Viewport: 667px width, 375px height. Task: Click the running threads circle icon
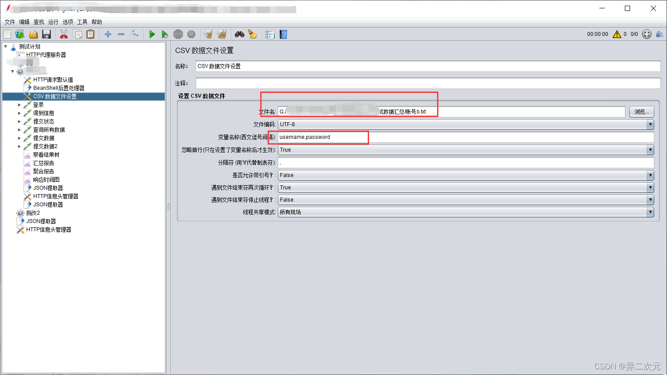click(x=647, y=34)
